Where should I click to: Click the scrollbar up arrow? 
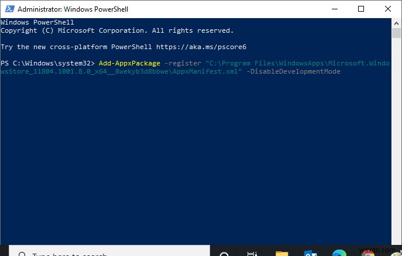pyautogui.click(x=397, y=23)
